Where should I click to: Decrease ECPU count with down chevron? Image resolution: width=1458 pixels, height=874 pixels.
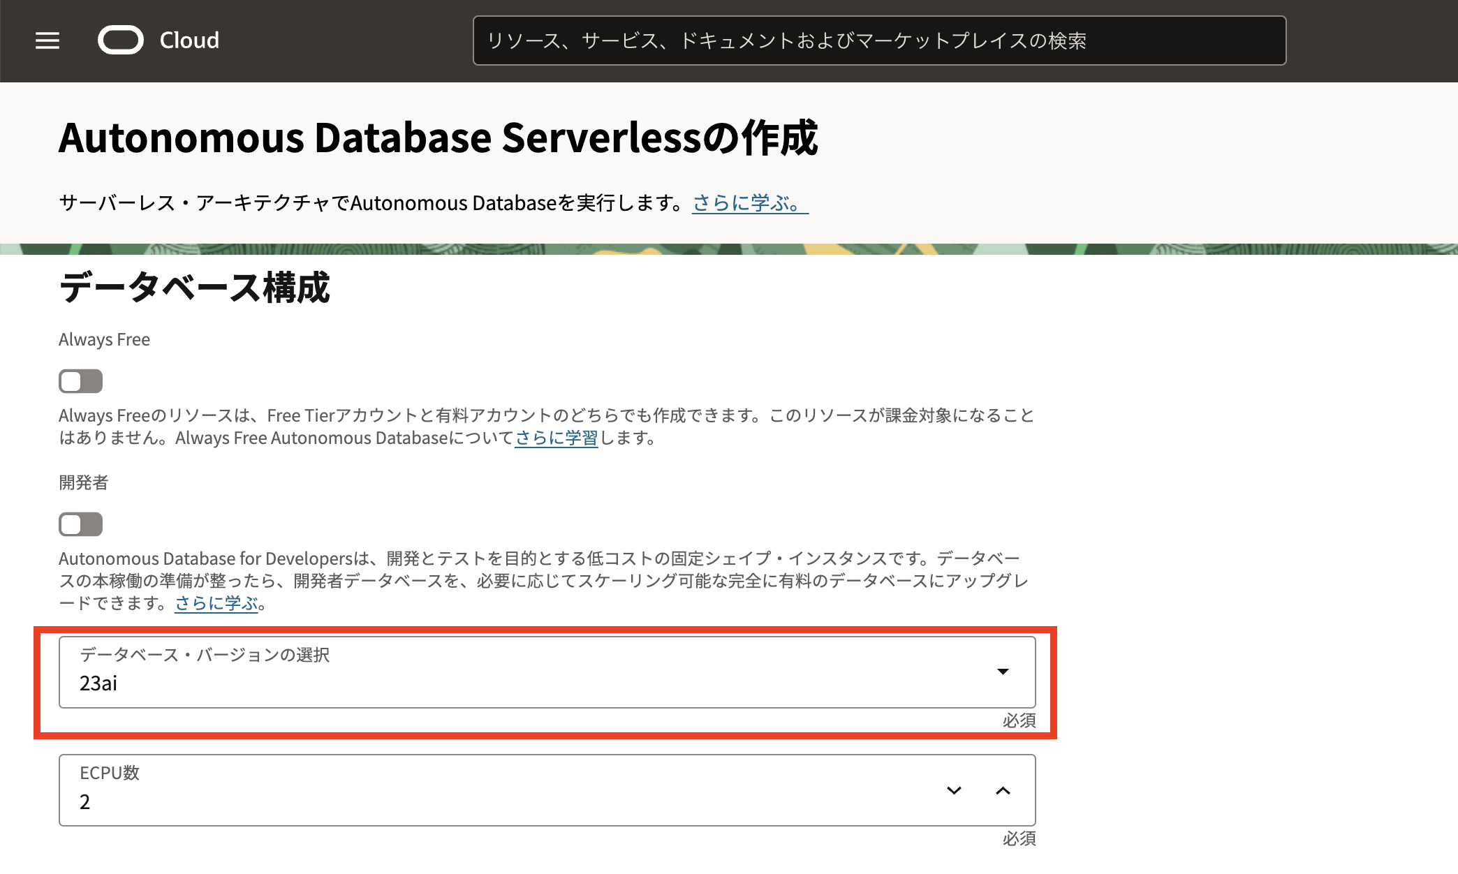tap(954, 790)
